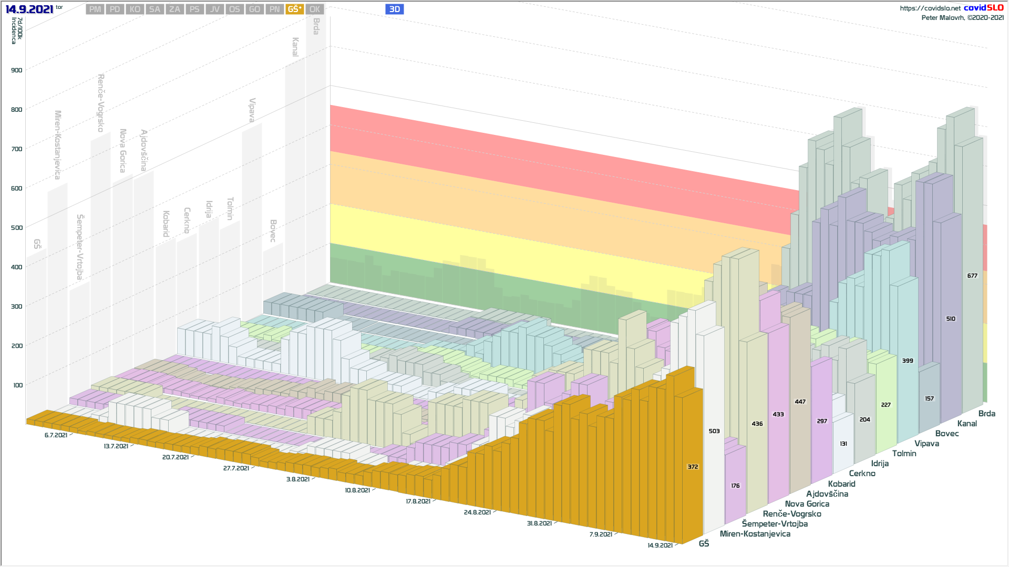This screenshot has height=567, width=1009.
Task: Click the 14.9.2021 date heading
Action: click(x=29, y=9)
